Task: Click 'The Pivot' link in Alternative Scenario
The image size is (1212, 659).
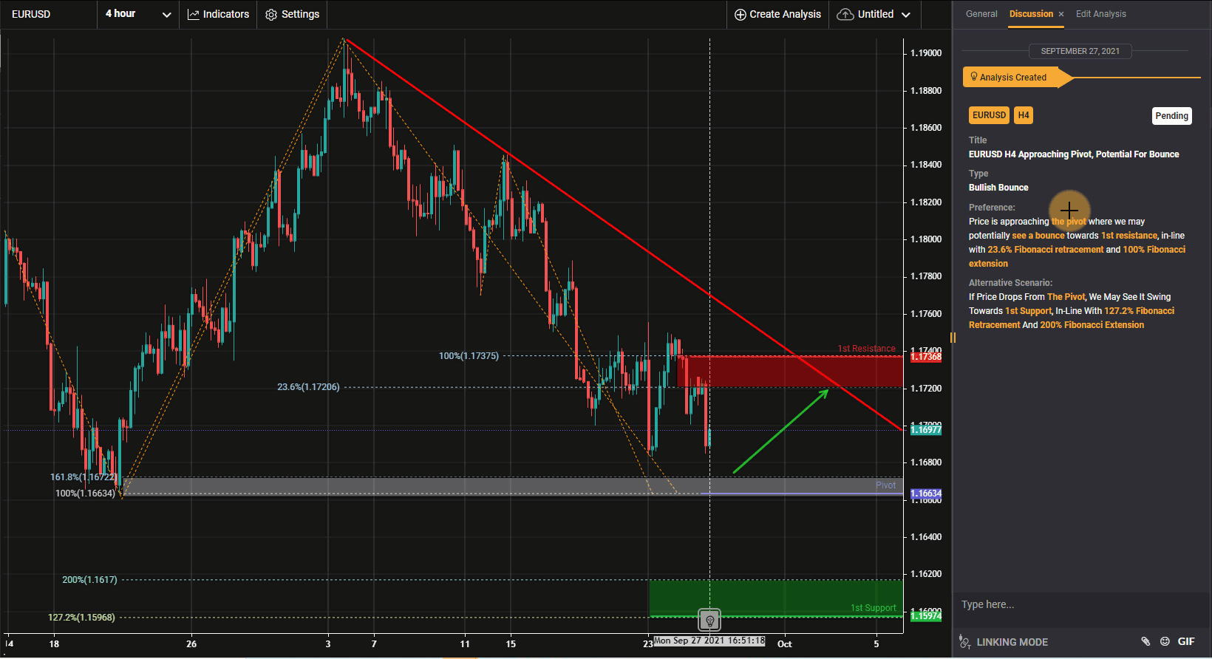Action: click(x=1066, y=297)
